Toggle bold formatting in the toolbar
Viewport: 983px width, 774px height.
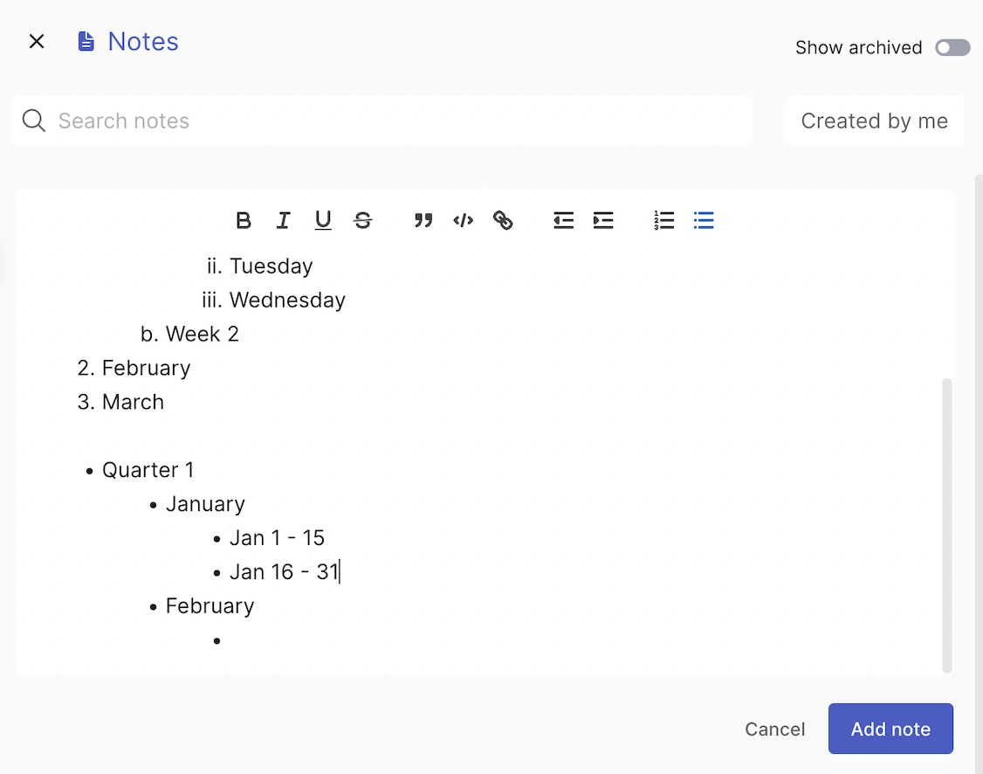tap(244, 220)
